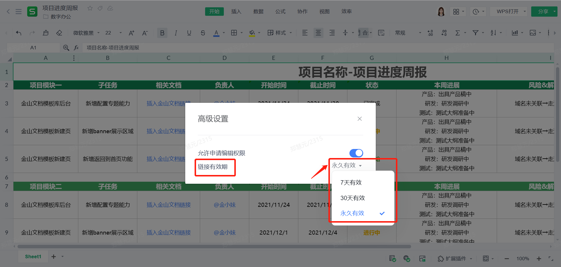561x267 pixels.
Task: Click the name box showing A1
Action: pos(33,48)
